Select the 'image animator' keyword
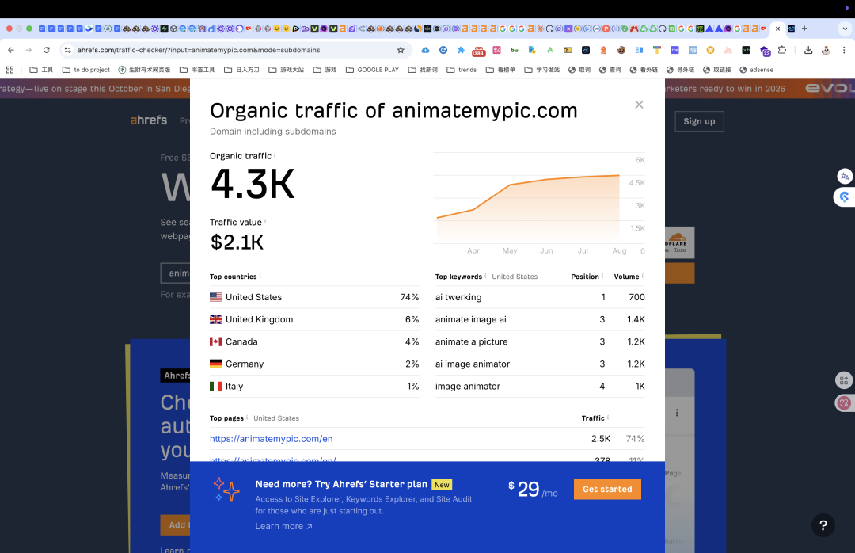The width and height of the screenshot is (855, 553). click(467, 387)
